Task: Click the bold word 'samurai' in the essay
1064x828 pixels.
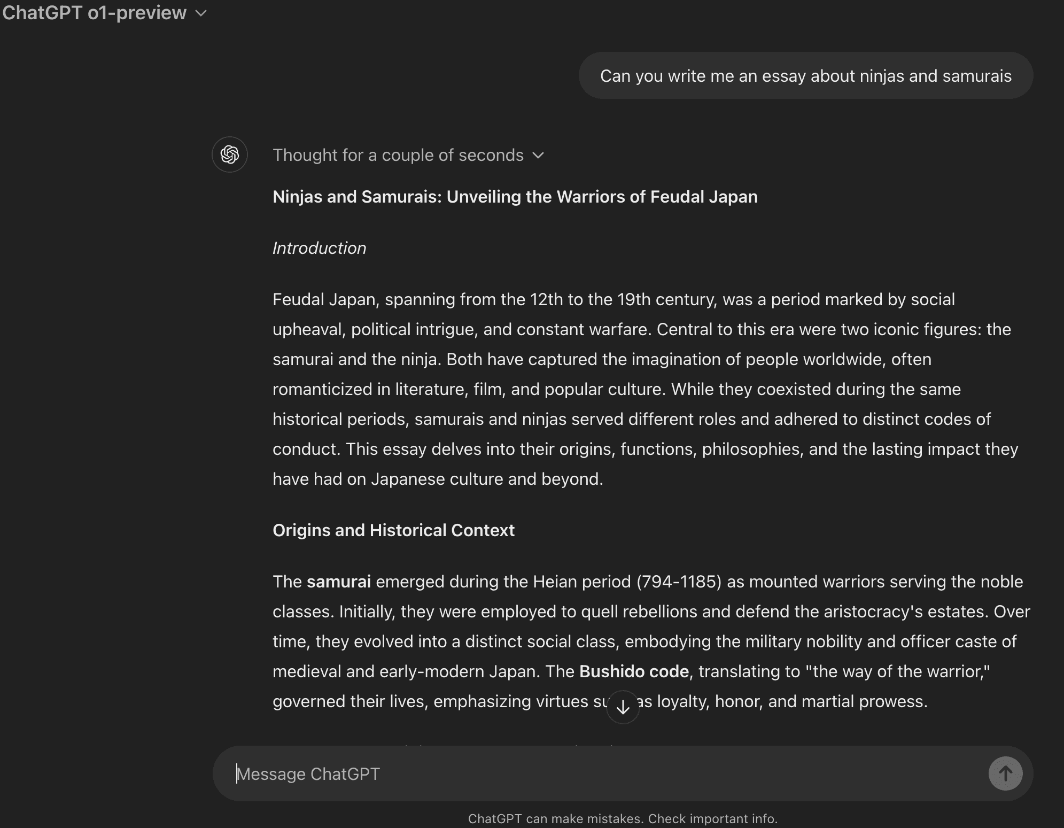Action: pos(338,582)
